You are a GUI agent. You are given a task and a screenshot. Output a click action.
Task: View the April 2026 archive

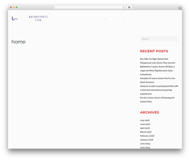(145, 128)
